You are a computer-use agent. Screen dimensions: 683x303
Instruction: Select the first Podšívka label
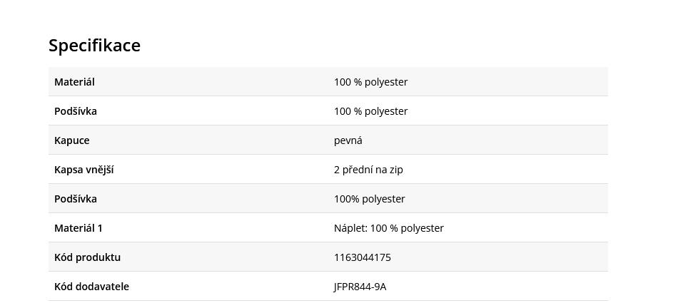[76, 111]
